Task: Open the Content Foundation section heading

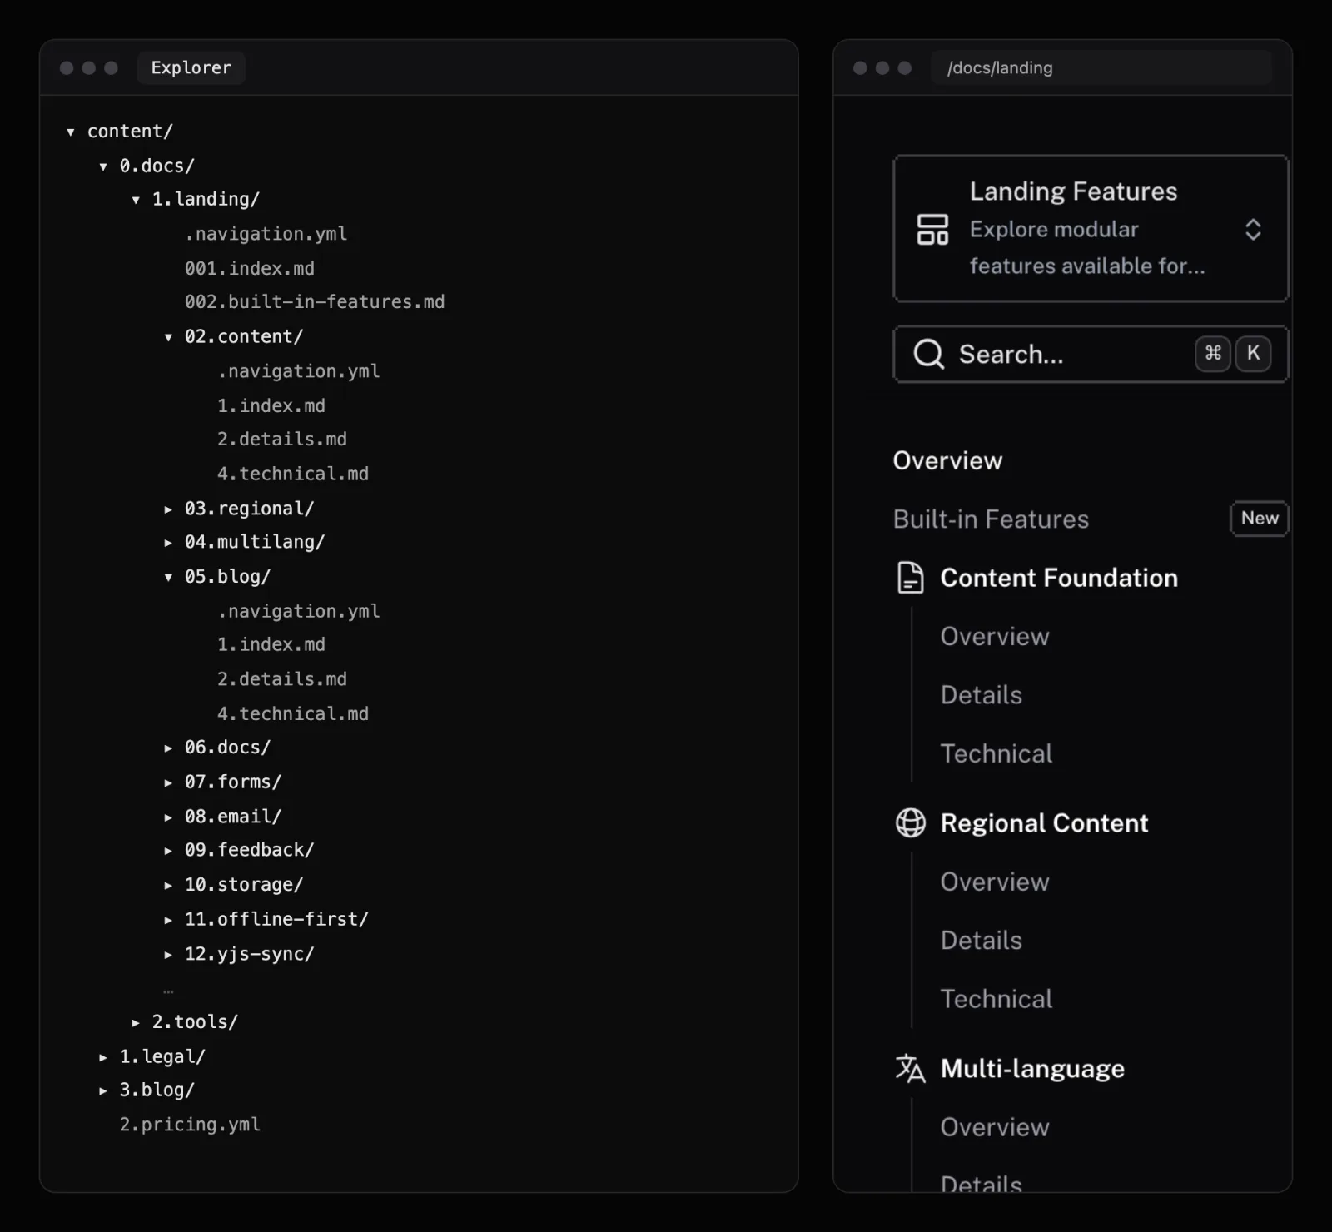Action: tap(1059, 578)
